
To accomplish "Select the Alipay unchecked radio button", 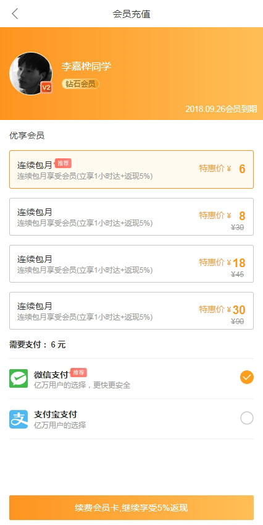I will 246,418.
